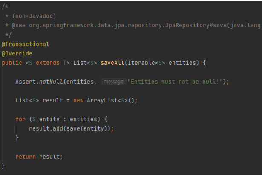This screenshot has width=262, height=175.
Task: Click the "public" keyword
Action: point(12,63)
